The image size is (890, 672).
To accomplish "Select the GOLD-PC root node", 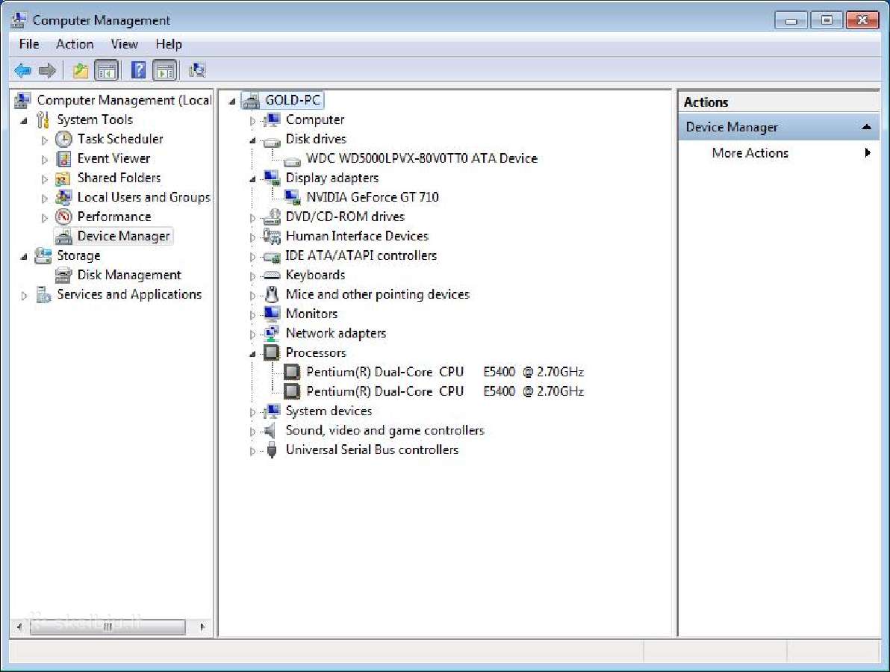I will 293,101.
